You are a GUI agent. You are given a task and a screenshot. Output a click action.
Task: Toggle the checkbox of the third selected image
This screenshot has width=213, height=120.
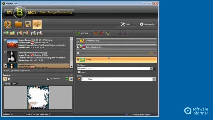5,65
